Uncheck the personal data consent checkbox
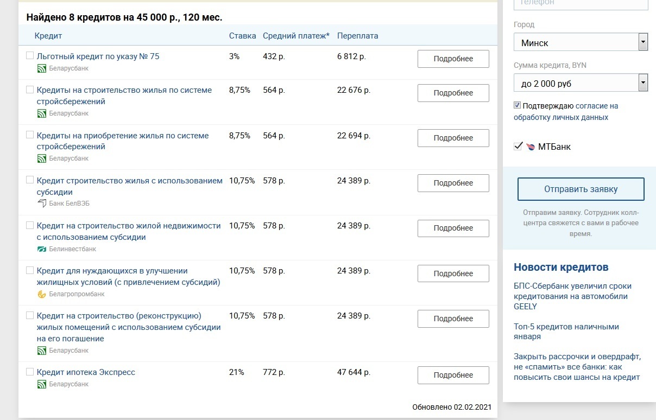This screenshot has width=656, height=420. pos(518,105)
